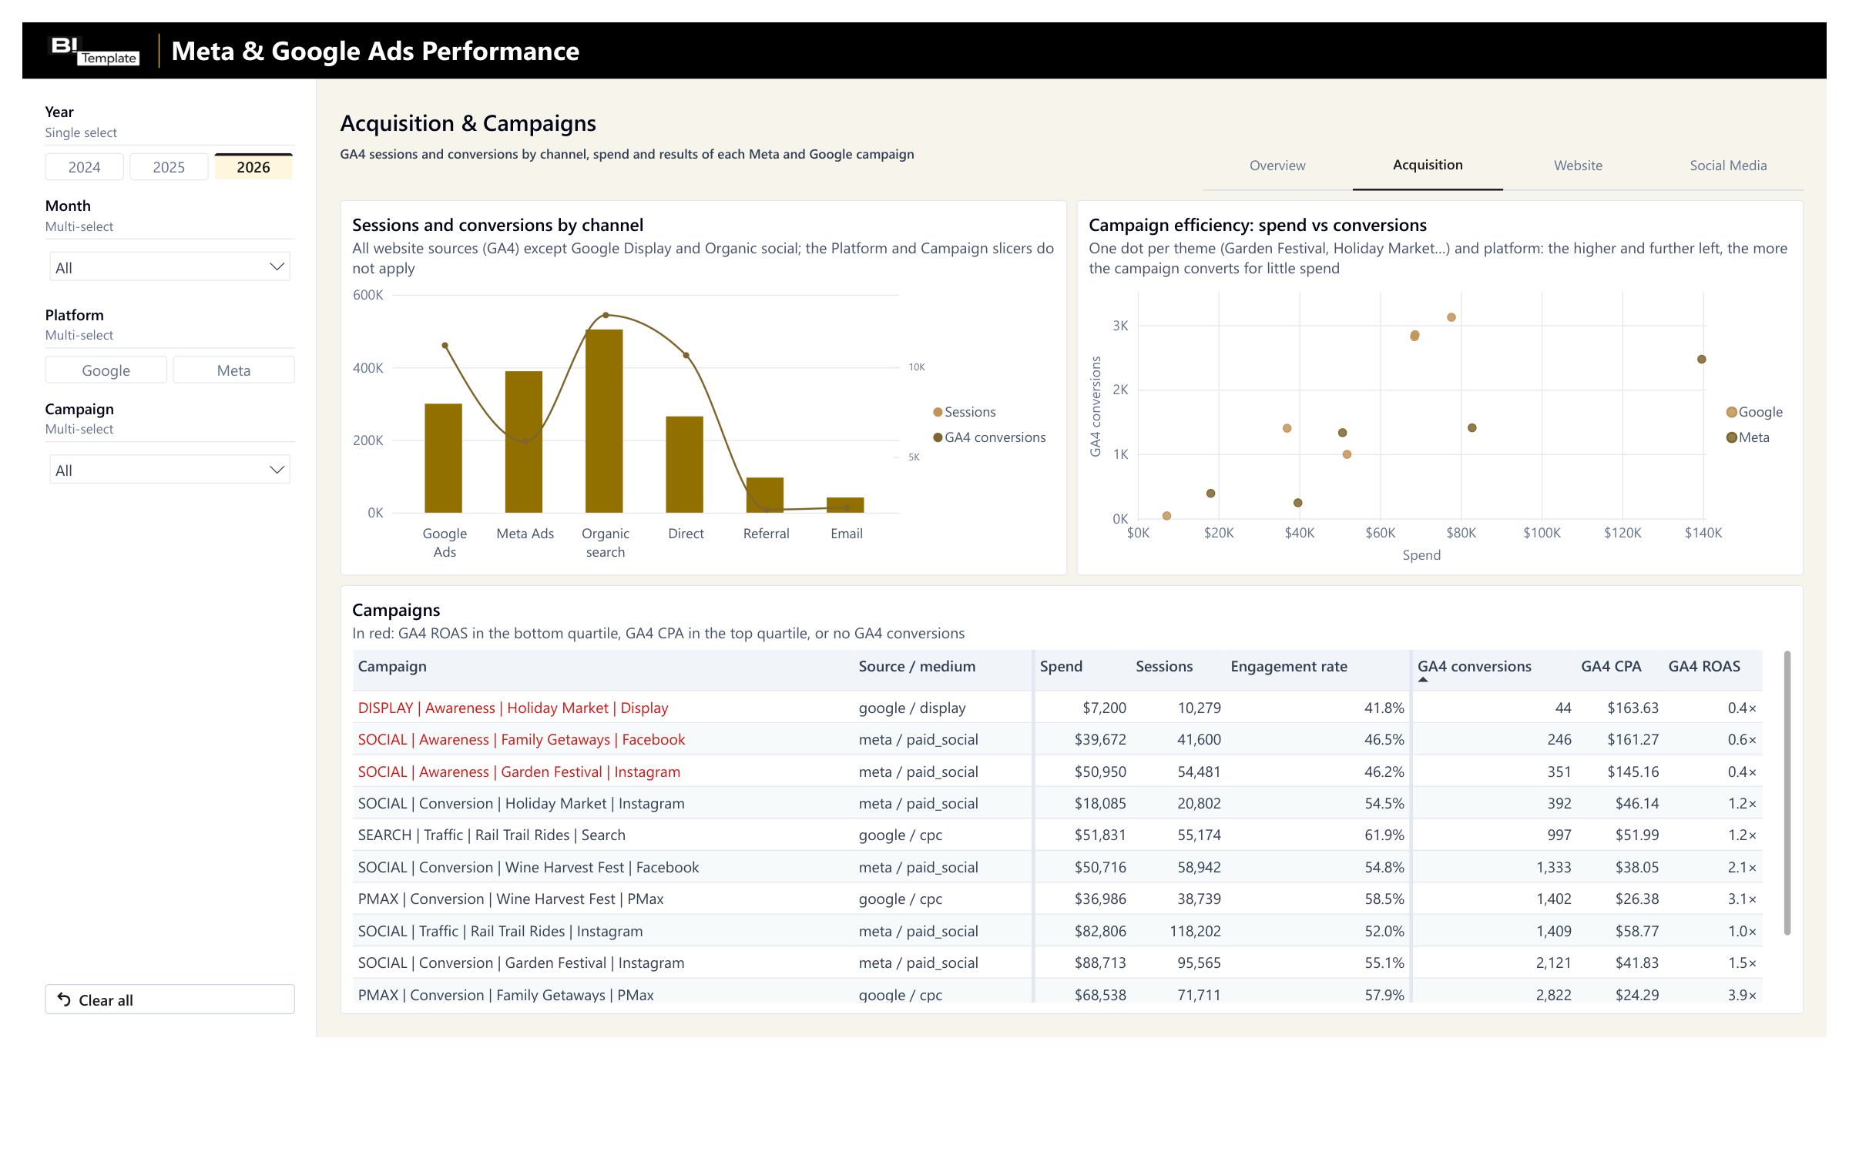The image size is (1849, 1155).
Task: Switch to the Acquisition tab
Action: point(1428,166)
